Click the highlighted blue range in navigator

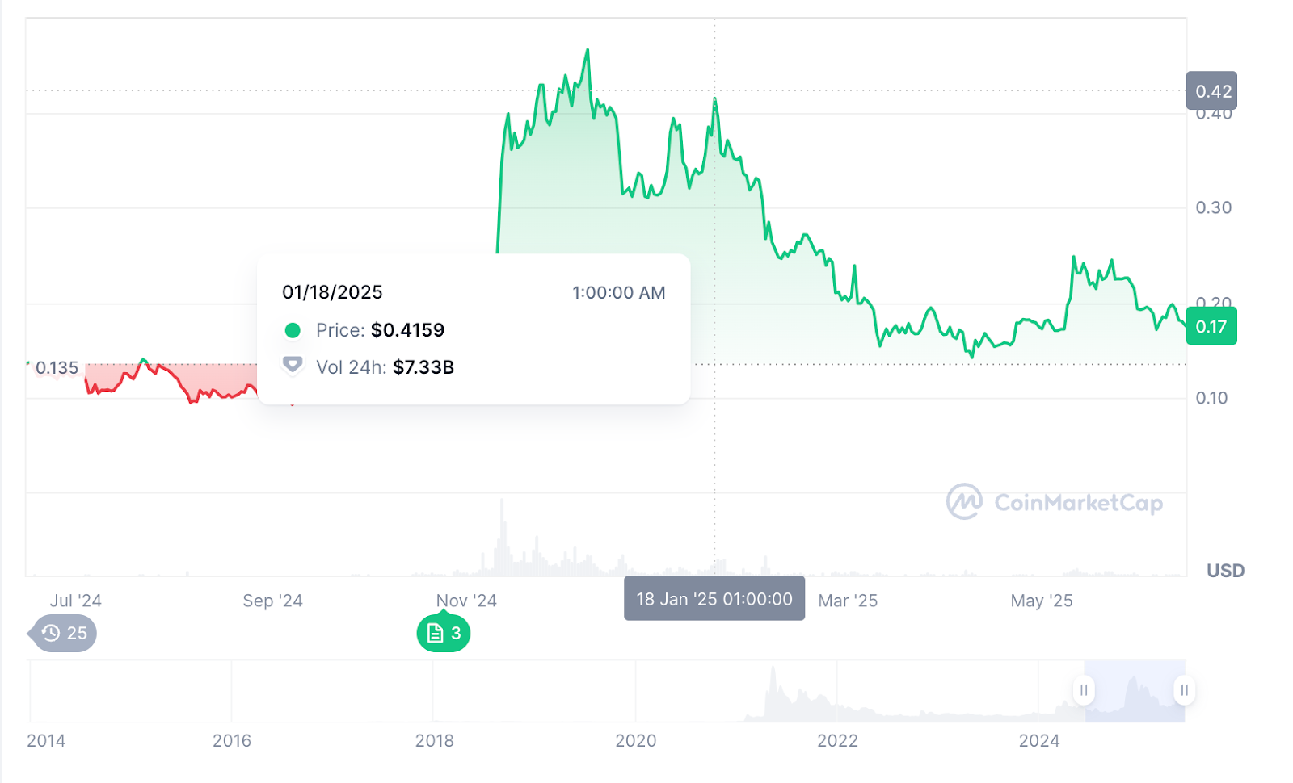pyautogui.click(x=1134, y=691)
